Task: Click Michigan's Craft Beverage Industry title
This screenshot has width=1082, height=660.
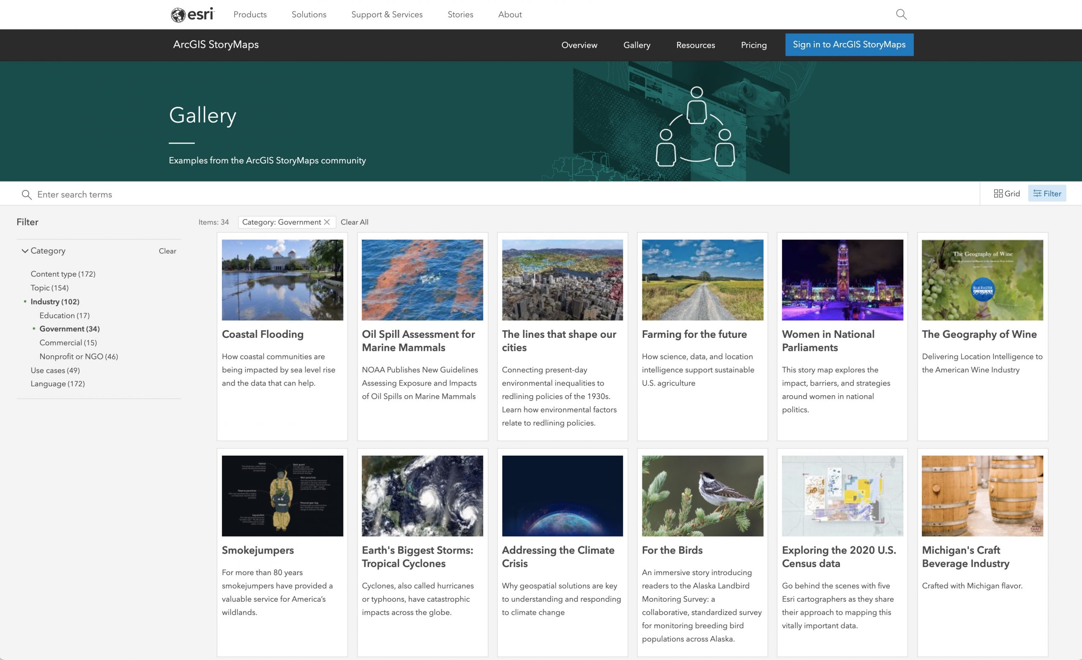Action: click(x=966, y=557)
